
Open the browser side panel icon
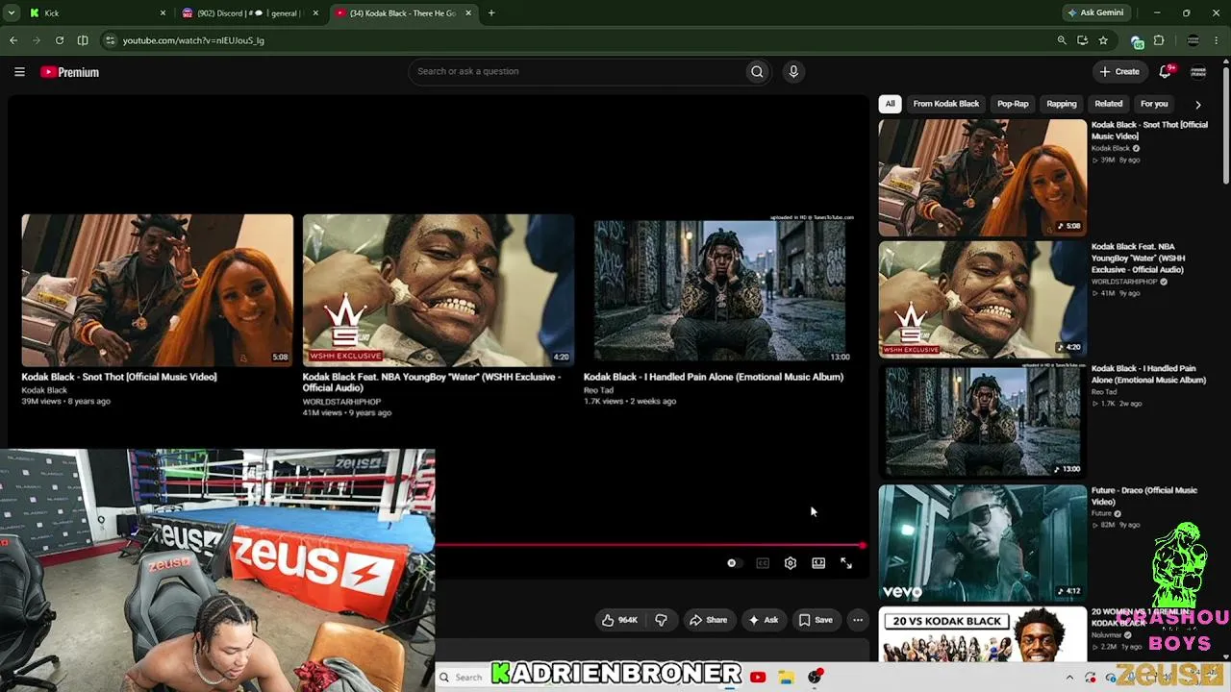click(83, 40)
